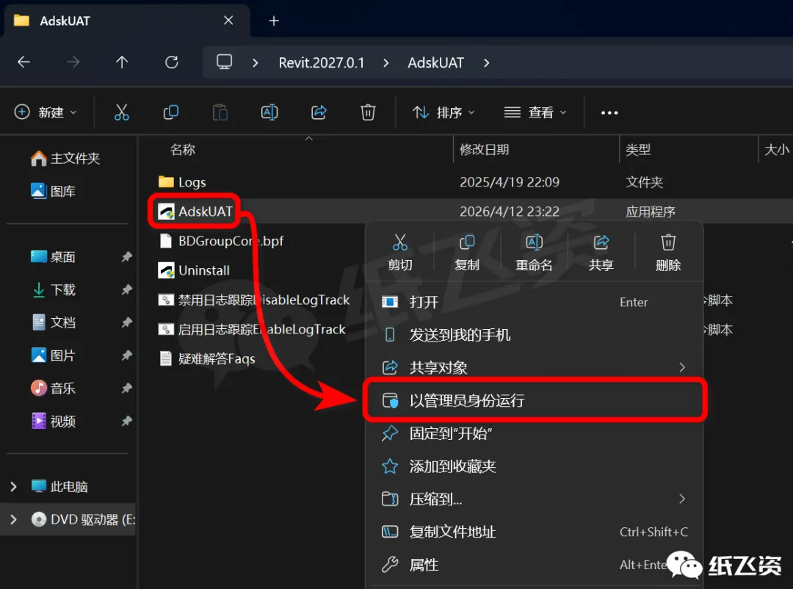The width and height of the screenshot is (793, 589).
Task: Click Revit.2027.0.1 in the address bar
Action: pyautogui.click(x=321, y=62)
